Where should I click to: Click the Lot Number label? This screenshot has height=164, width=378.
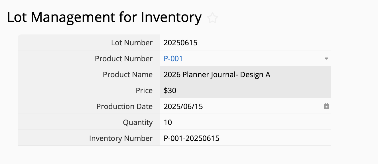pos(132,43)
